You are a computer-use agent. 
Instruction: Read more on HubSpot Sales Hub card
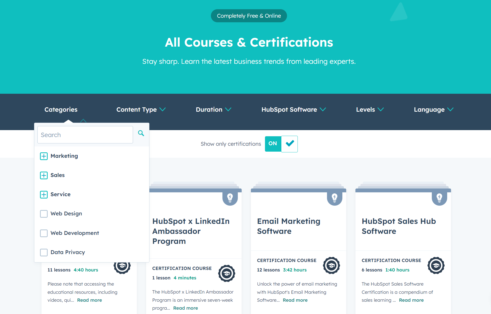pyautogui.click(x=411, y=300)
